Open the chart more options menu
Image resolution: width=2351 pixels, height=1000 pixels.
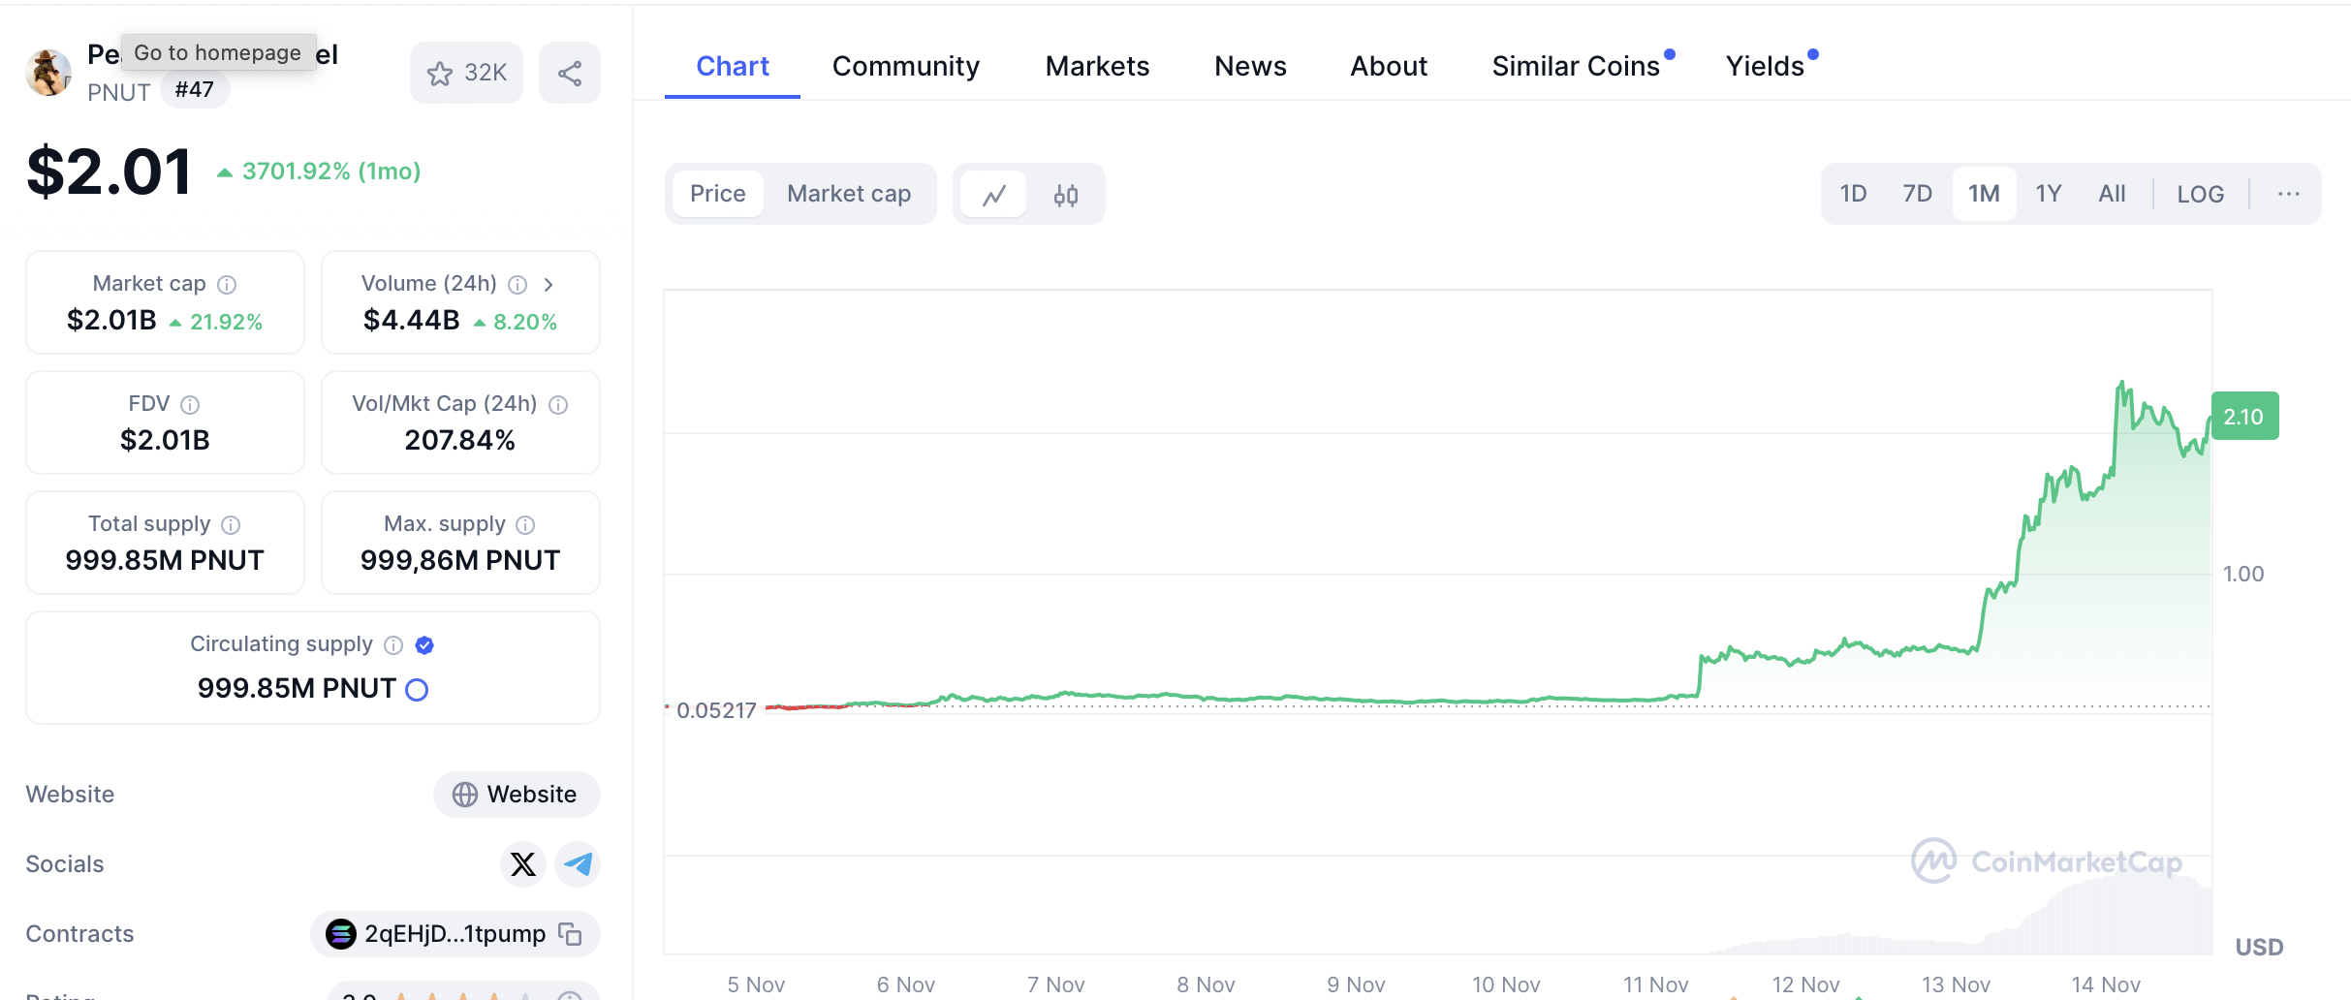(x=2288, y=194)
